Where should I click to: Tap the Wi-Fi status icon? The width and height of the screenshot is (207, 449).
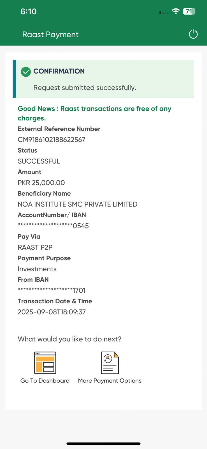pos(176,11)
